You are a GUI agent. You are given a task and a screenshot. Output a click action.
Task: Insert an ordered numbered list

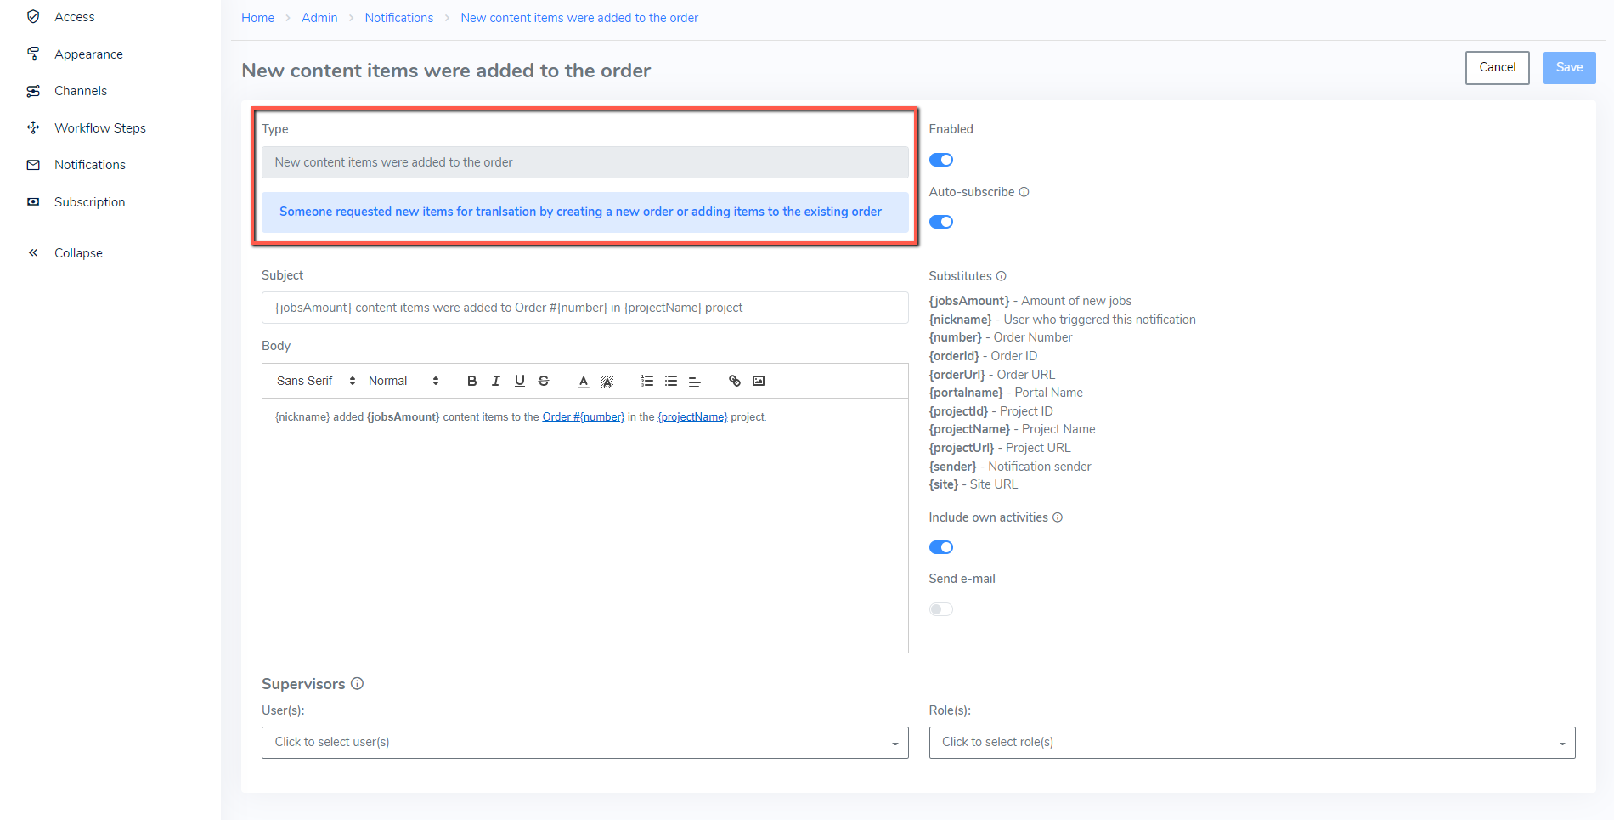click(647, 381)
